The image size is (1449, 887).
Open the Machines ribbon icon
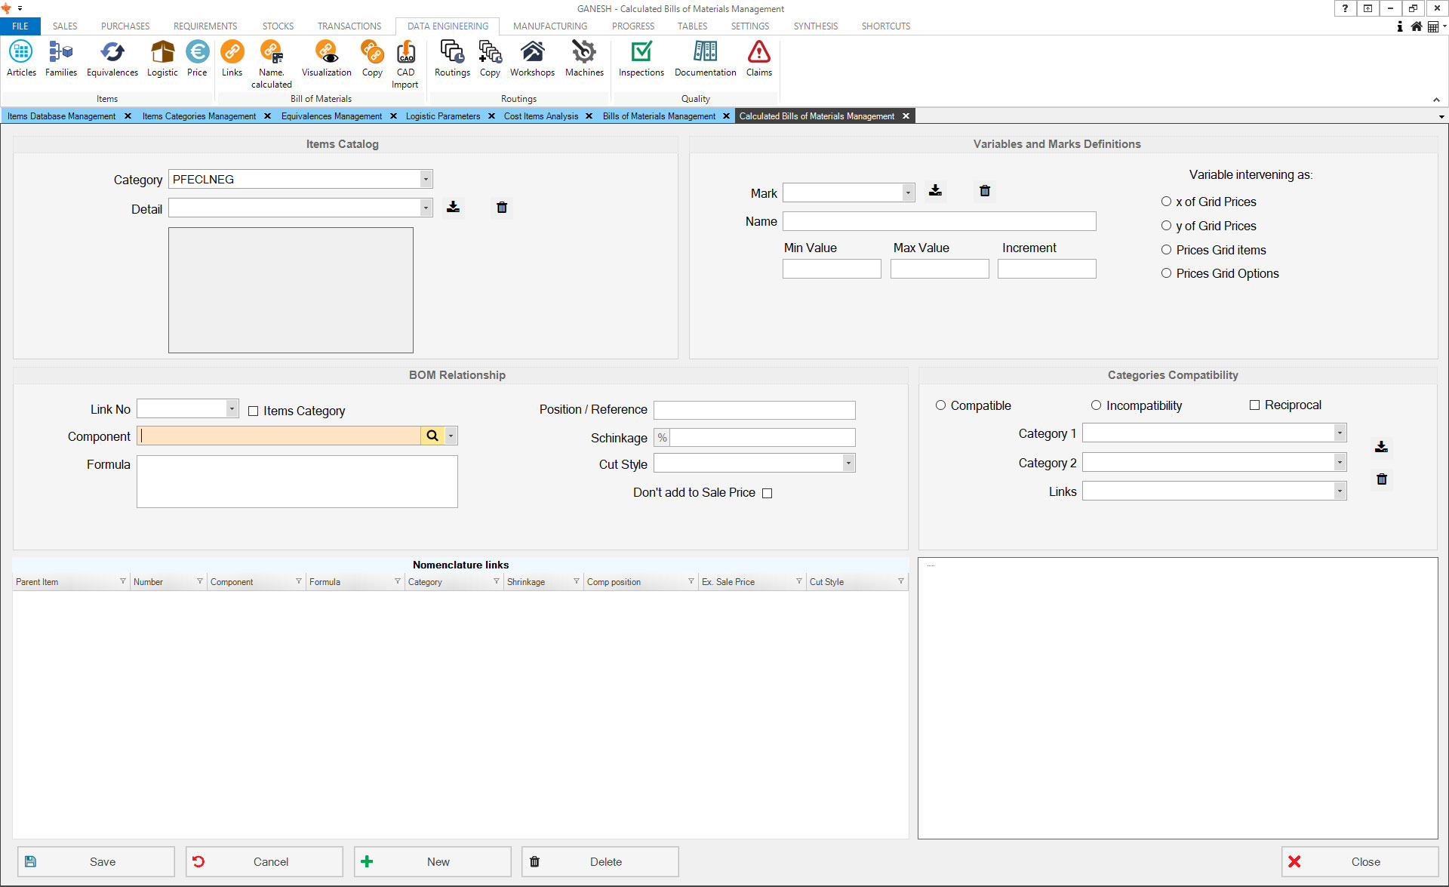[583, 59]
